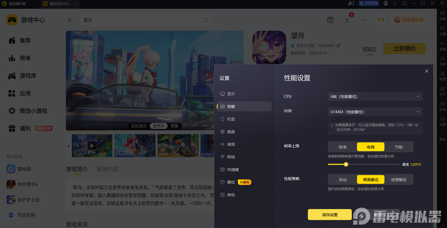Switch to the 雷电模拟器 window tab

(x=17, y=4)
